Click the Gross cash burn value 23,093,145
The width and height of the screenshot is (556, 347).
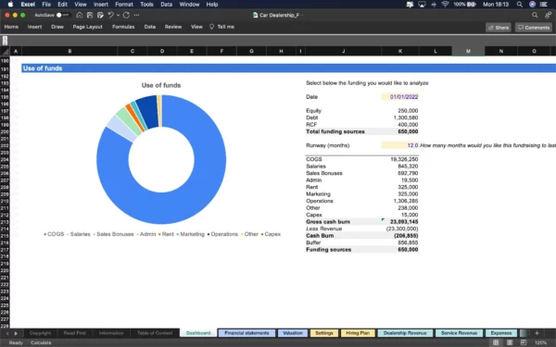pos(403,222)
